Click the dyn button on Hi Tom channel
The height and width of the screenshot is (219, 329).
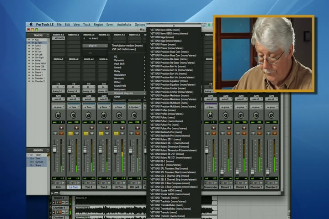(119, 183)
